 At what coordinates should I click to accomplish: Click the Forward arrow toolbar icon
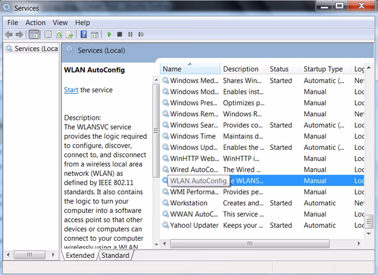click(x=19, y=34)
